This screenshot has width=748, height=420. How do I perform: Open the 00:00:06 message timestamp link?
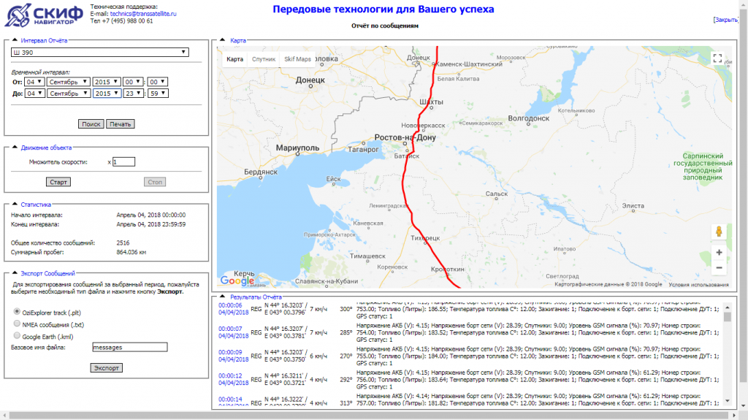230,305
